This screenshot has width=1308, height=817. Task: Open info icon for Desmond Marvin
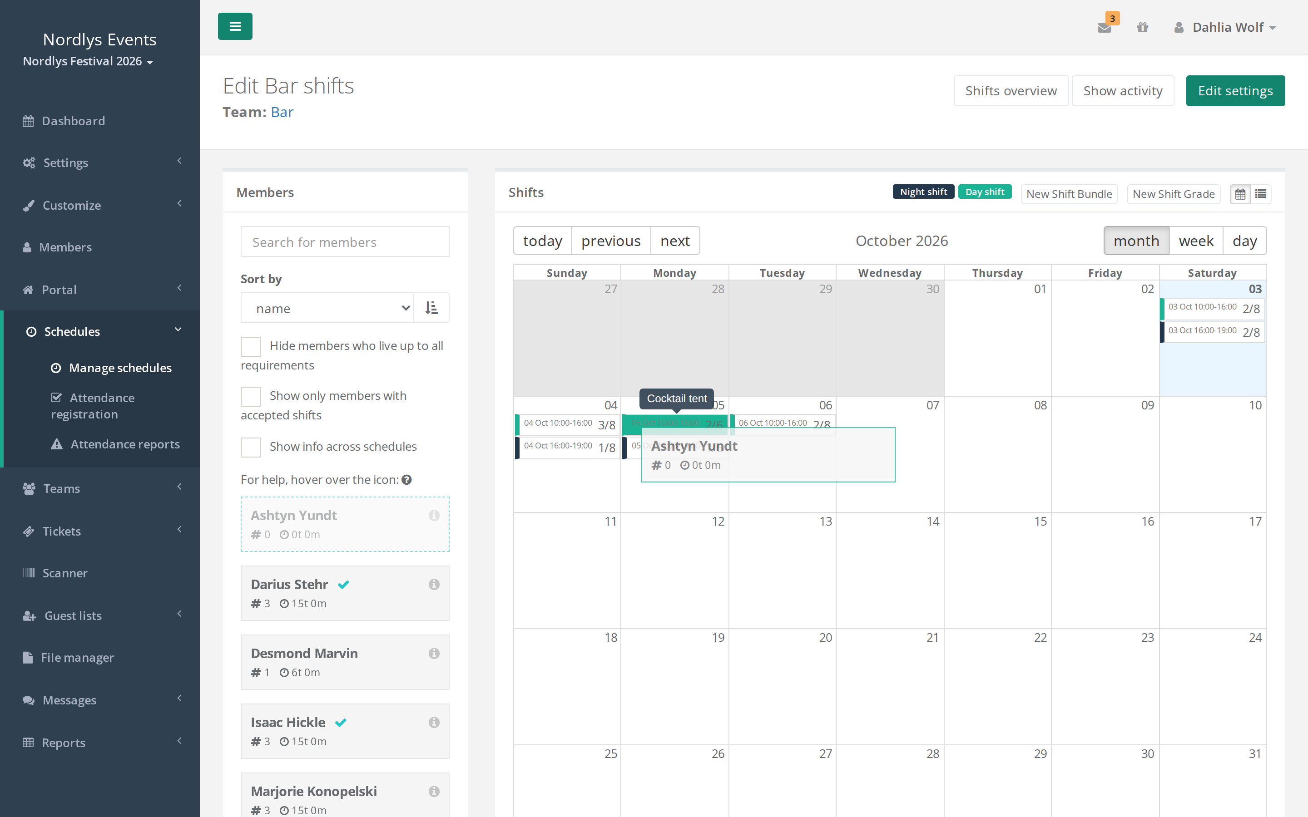[x=434, y=654]
